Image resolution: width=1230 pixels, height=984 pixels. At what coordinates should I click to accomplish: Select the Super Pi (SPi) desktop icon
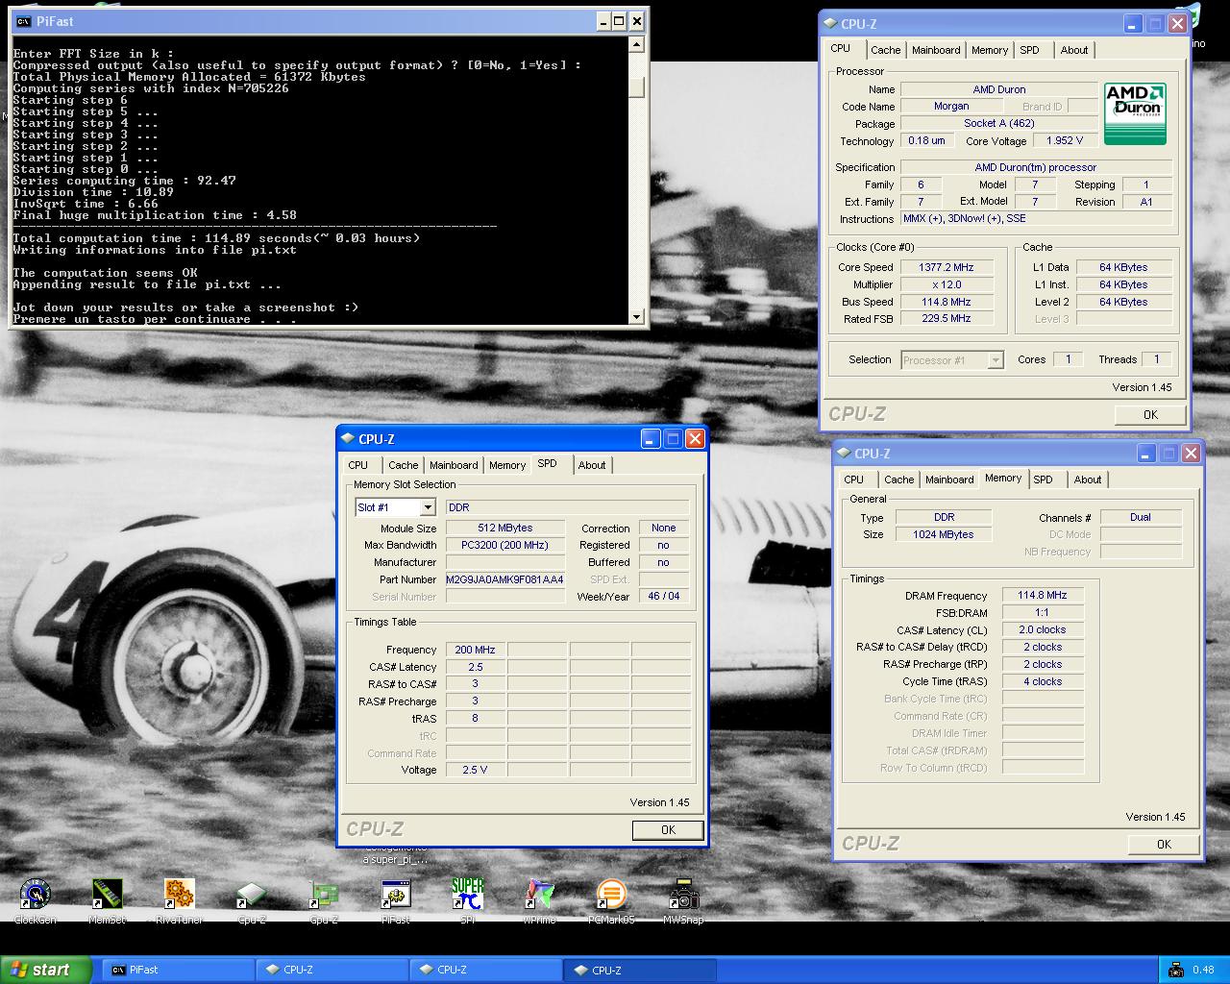467,894
